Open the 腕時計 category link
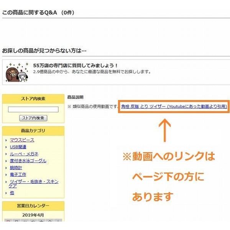Screen dimensions: 230x230 [15, 168]
